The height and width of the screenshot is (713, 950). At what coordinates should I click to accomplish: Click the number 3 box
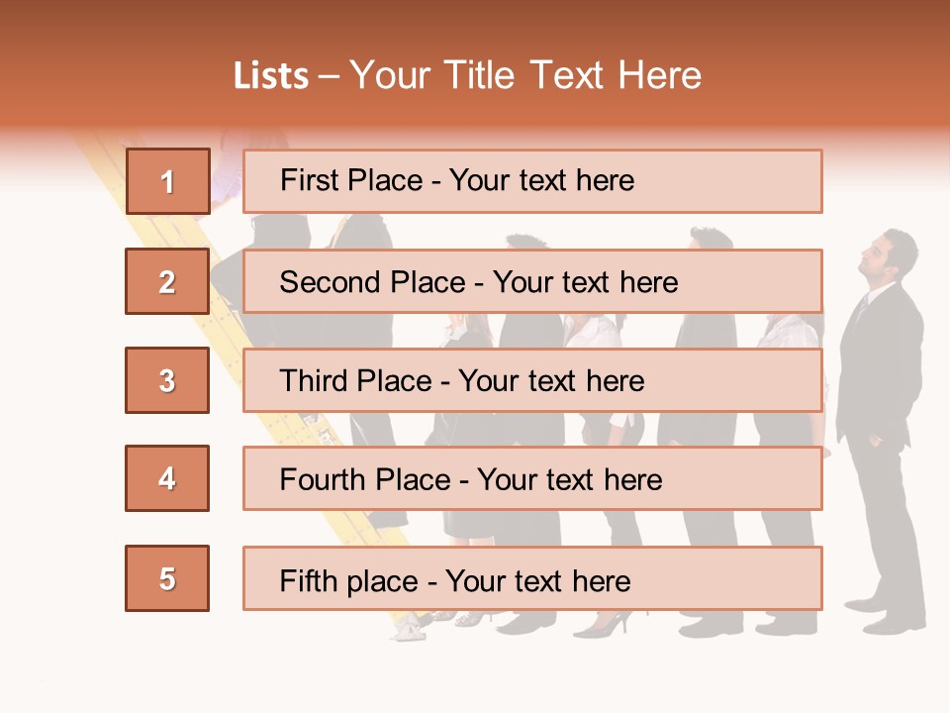click(167, 380)
